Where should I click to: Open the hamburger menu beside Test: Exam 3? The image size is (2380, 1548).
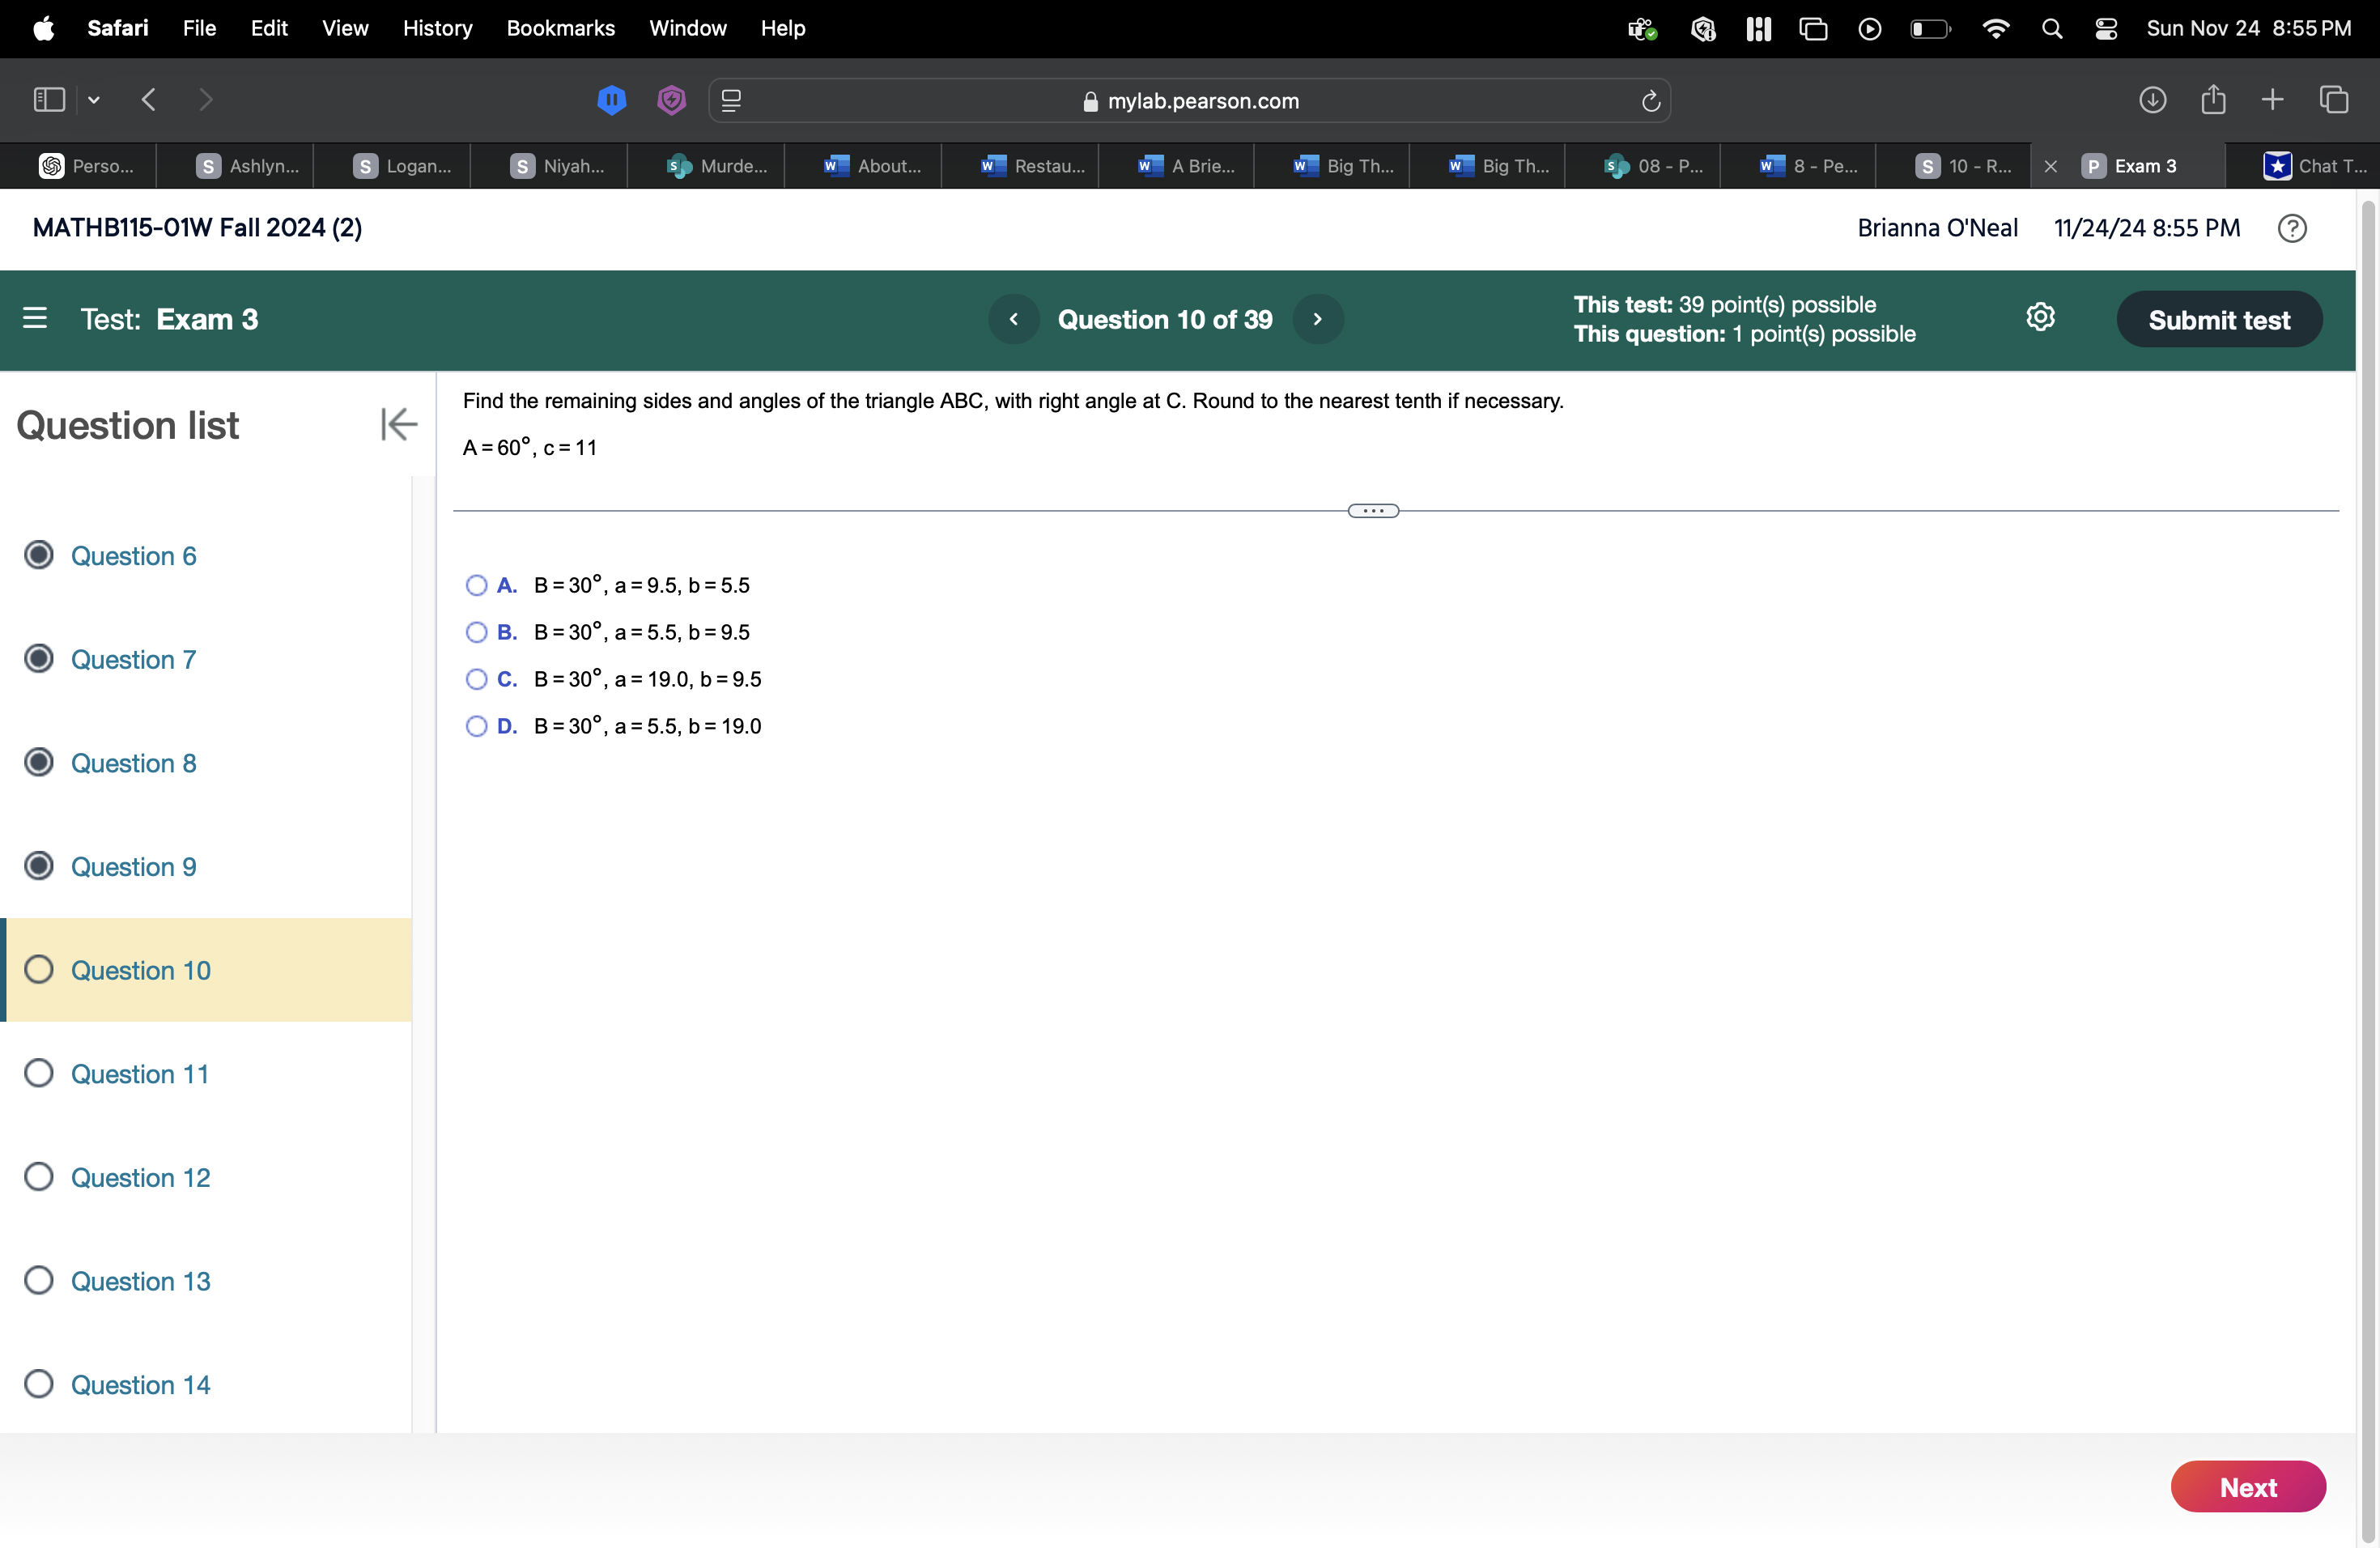tap(36, 318)
